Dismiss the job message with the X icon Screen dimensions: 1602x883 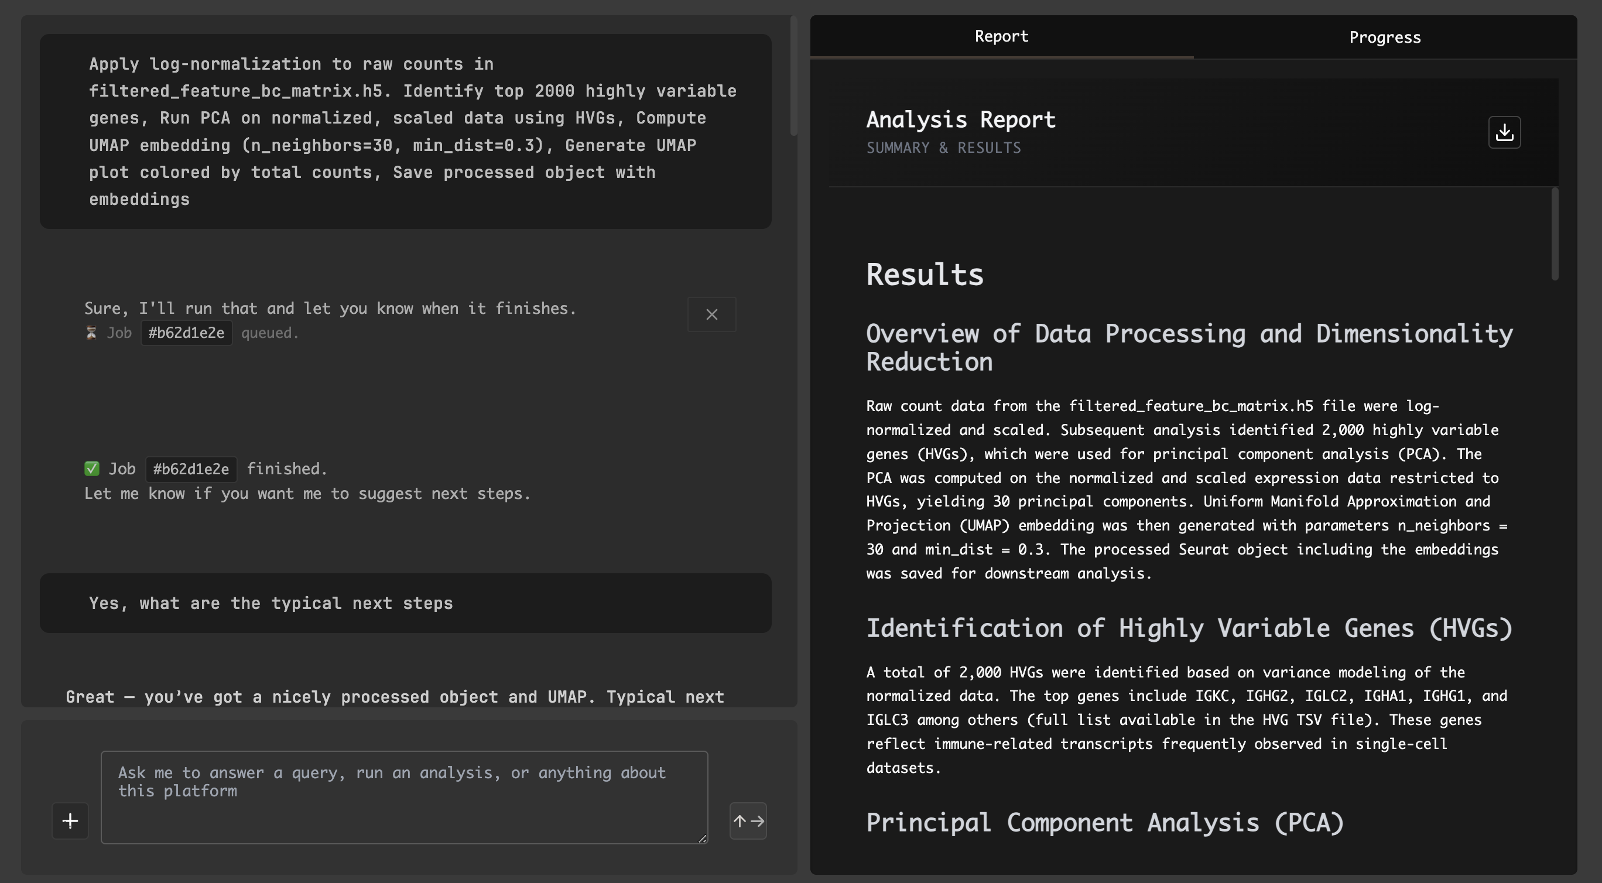point(711,314)
